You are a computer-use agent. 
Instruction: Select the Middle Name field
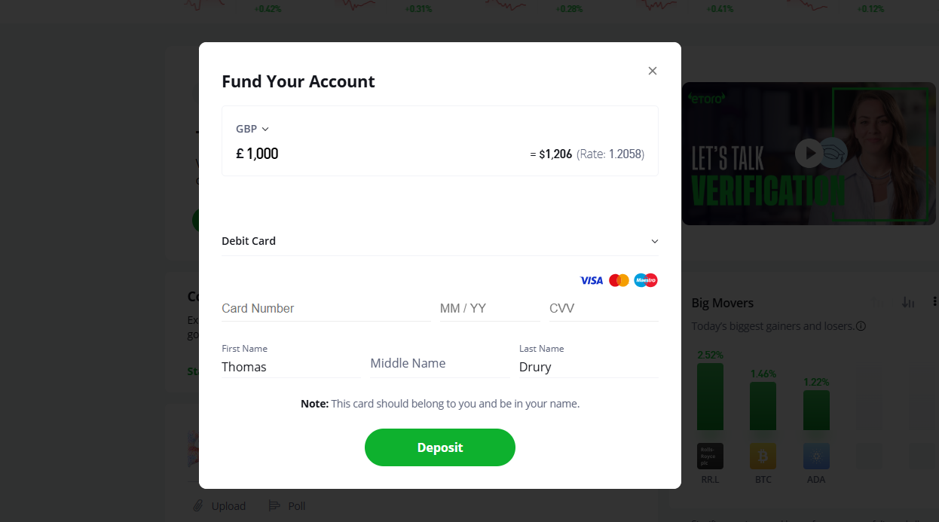pyautogui.click(x=440, y=363)
